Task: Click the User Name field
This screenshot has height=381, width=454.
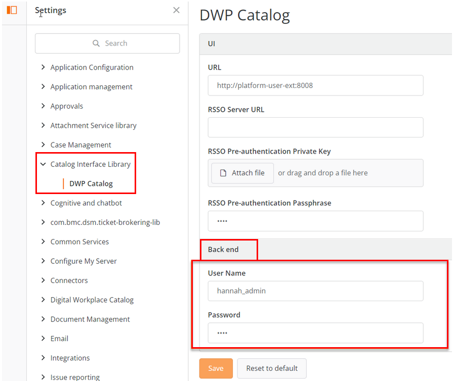Action: [x=316, y=291]
